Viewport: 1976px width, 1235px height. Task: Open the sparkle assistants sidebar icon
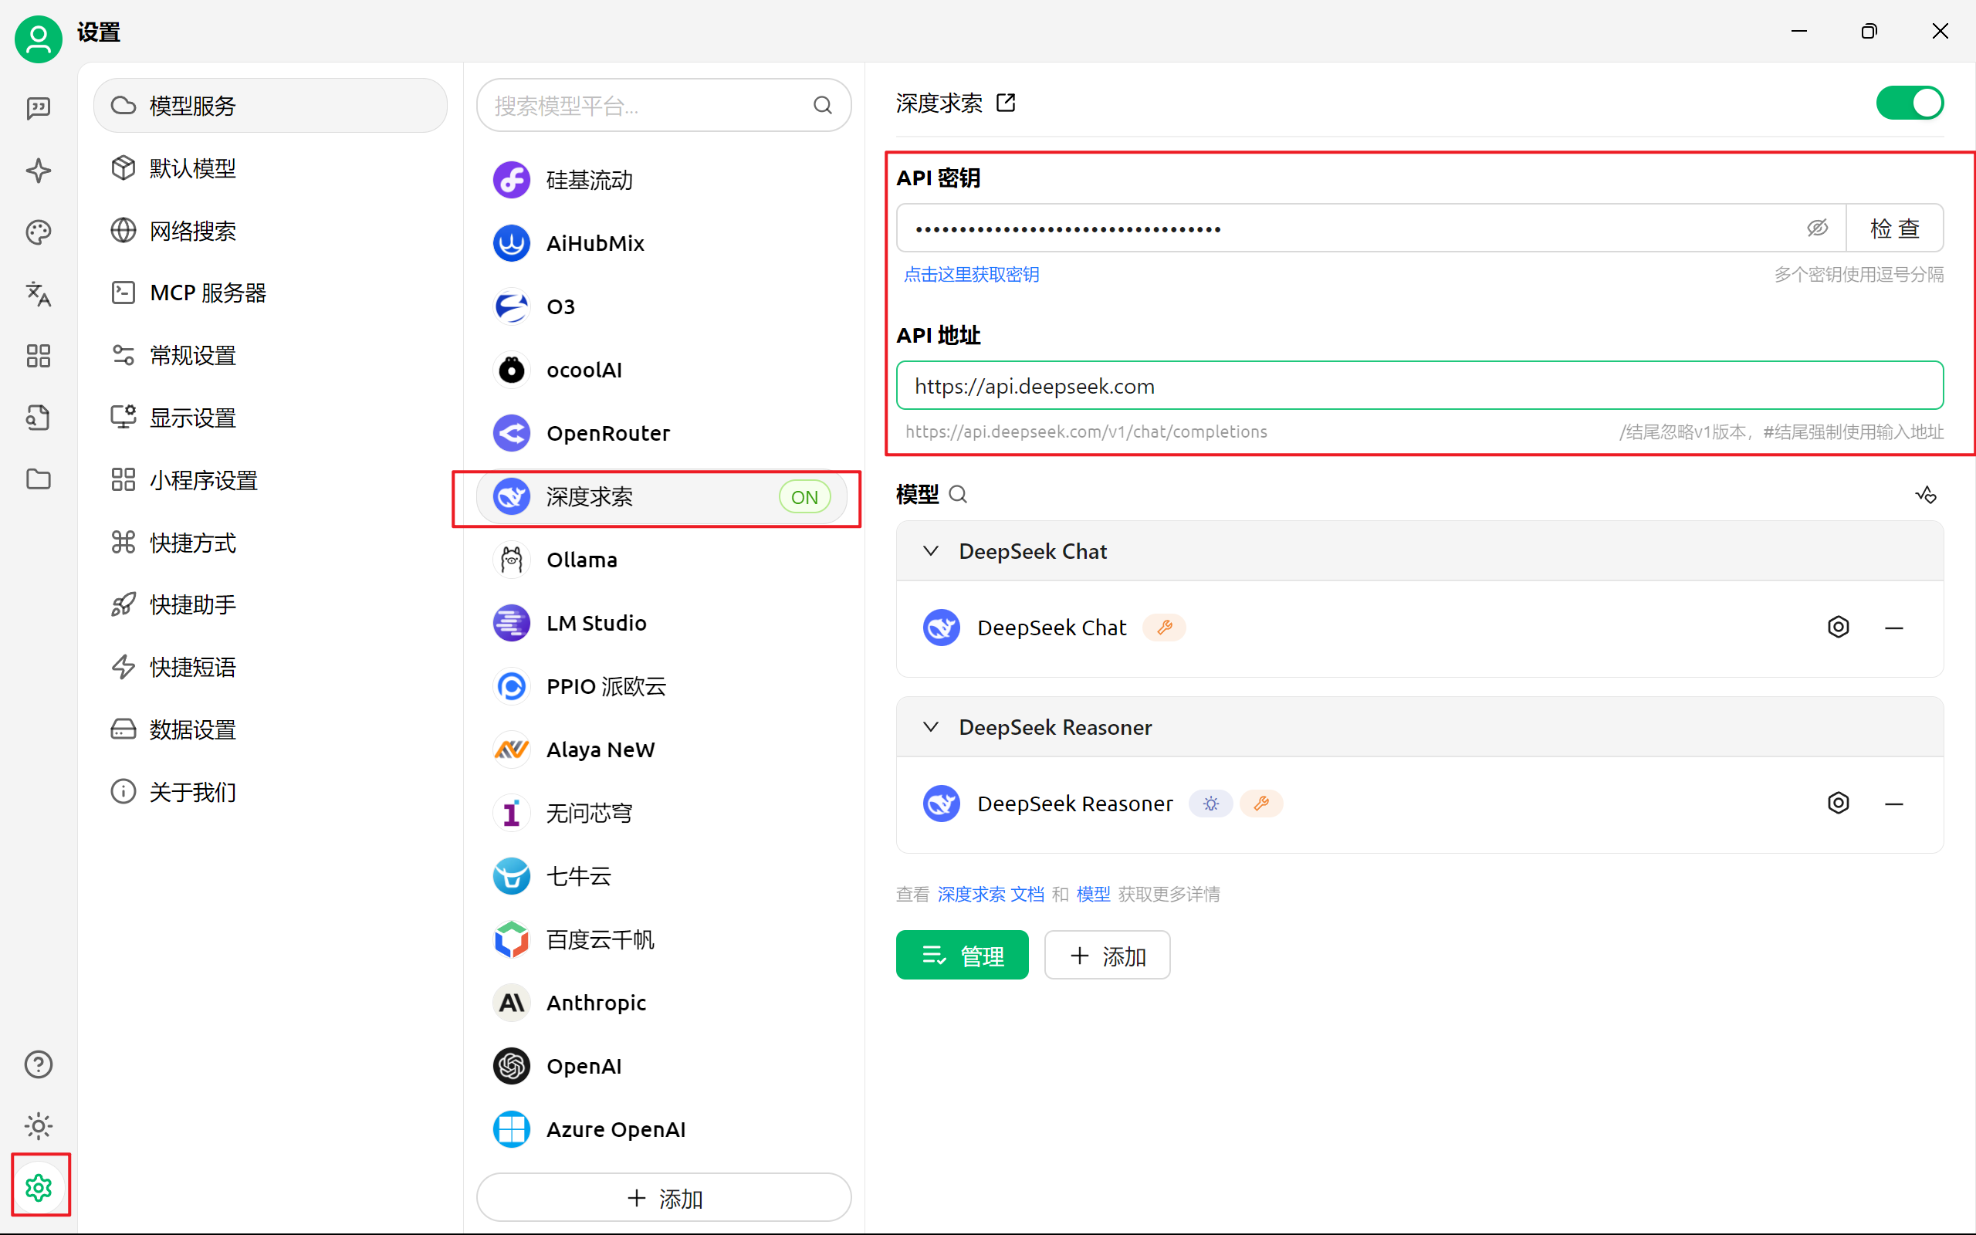[x=39, y=171]
